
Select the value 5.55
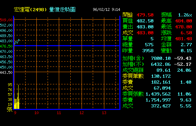coord(185,106)
